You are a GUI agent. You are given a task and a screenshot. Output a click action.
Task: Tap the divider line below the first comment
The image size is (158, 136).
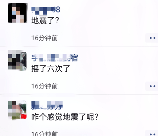79,46
